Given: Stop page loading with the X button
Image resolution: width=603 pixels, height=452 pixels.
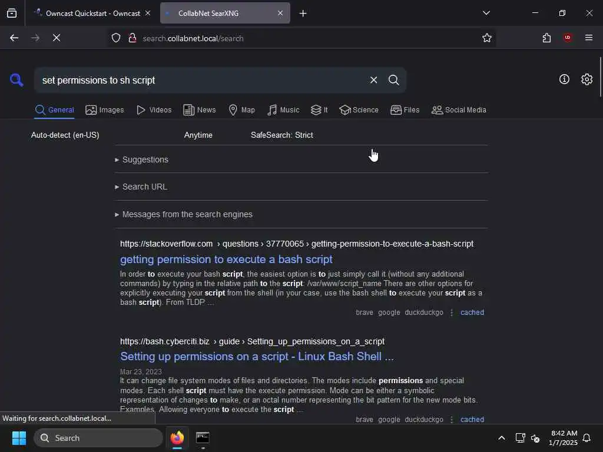Looking at the screenshot, I should (57, 38).
